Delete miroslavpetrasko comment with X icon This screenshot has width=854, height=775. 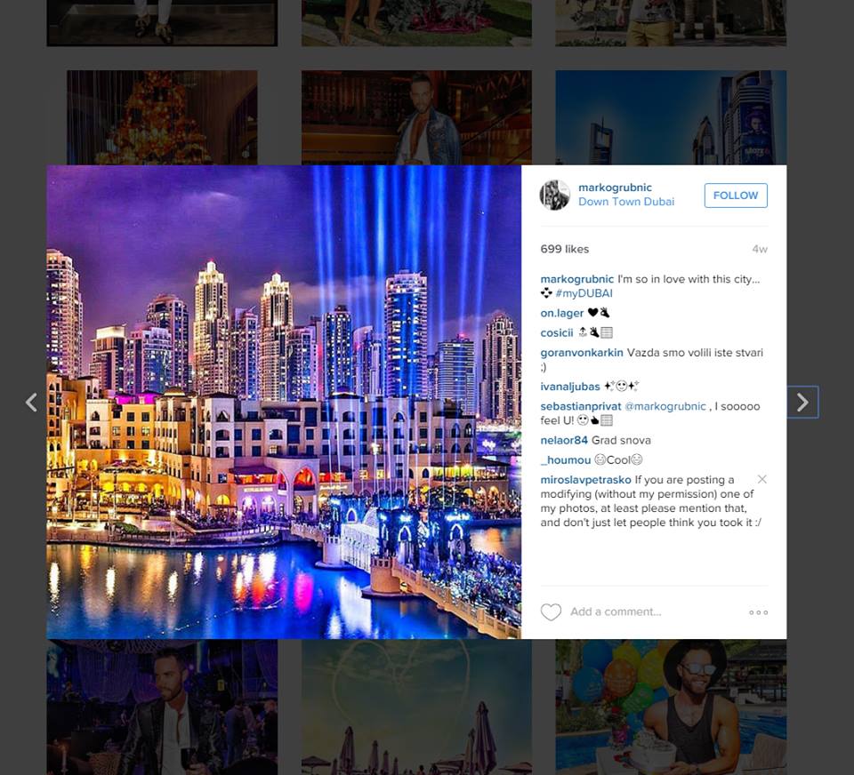762,479
